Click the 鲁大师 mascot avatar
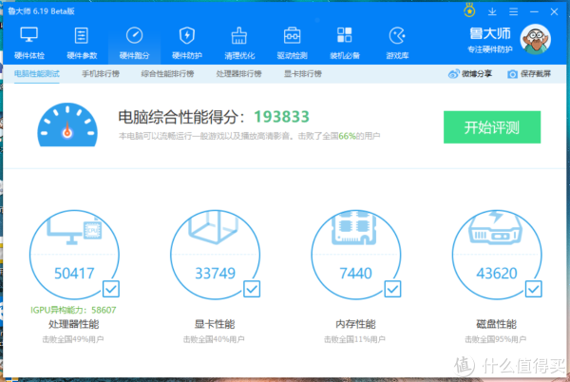The height and width of the screenshot is (382, 570). pos(535,39)
